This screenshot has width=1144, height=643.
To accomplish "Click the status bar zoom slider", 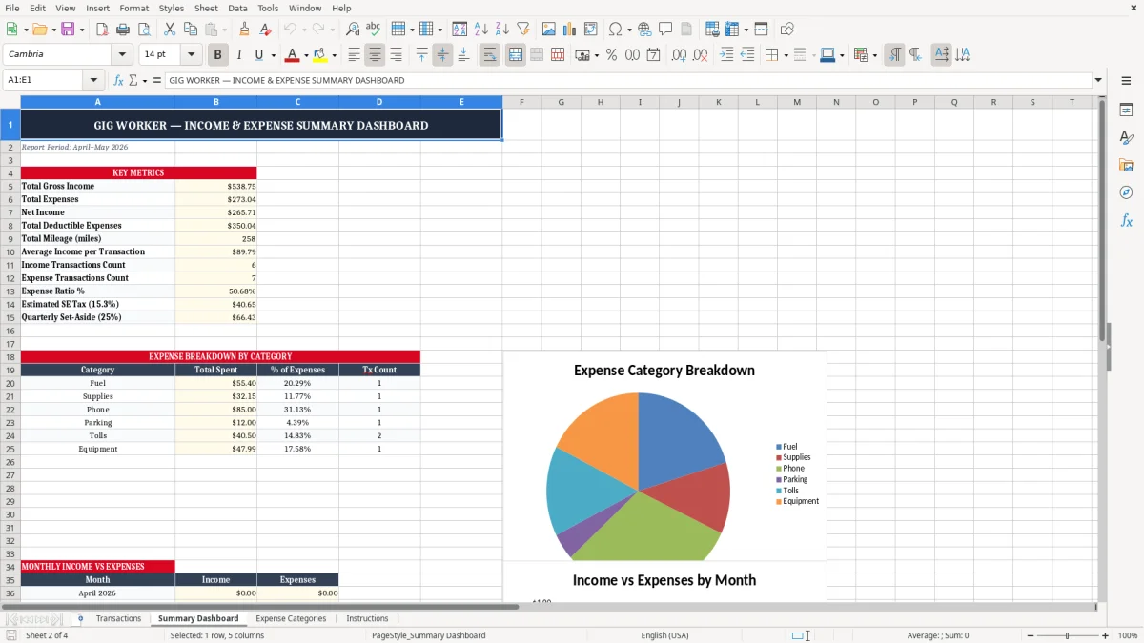I will [1067, 635].
